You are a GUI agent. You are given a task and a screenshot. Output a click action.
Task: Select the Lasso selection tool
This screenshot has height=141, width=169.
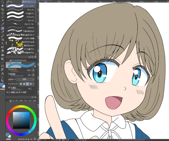click(x=2, y=17)
